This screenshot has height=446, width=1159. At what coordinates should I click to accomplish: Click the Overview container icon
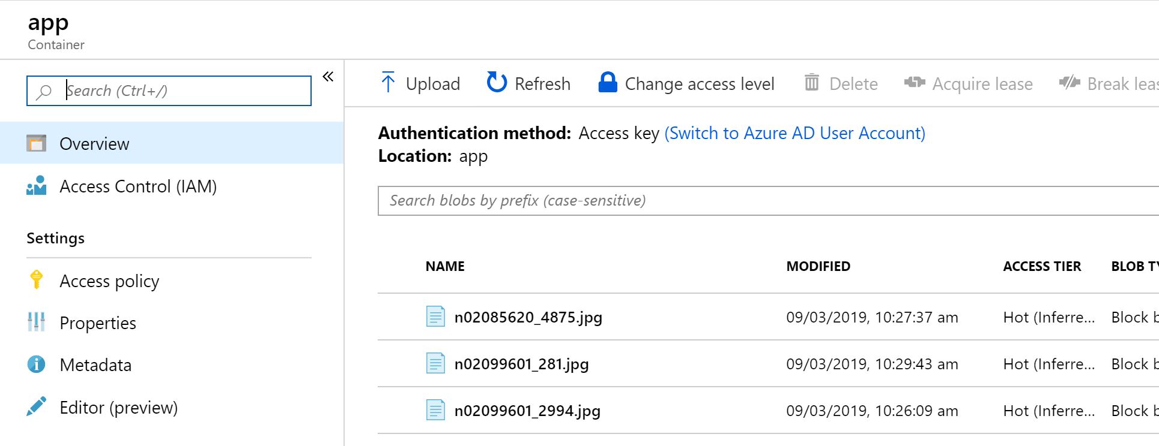pos(37,143)
